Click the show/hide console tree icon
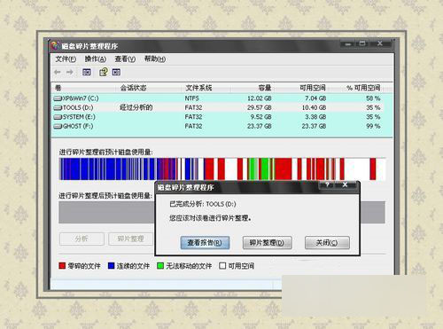The image size is (443, 329). click(87, 72)
